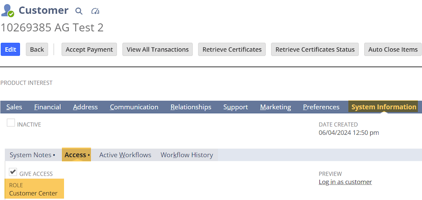
Task: Switch to the Support tab
Action: coord(235,107)
